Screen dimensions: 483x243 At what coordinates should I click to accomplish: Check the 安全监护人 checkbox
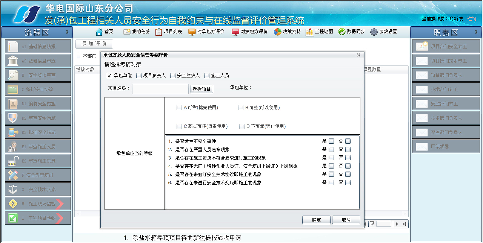click(173, 76)
